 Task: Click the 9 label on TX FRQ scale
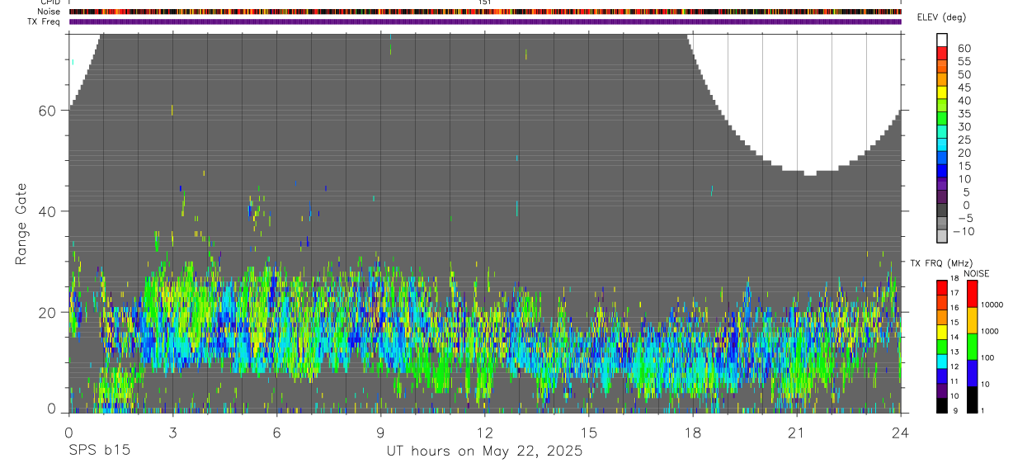957,411
